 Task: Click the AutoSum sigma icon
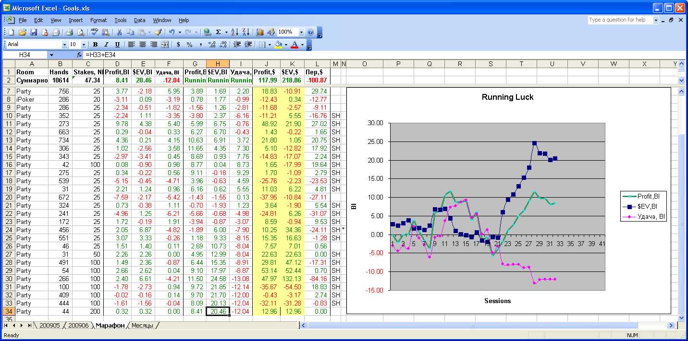219,32
